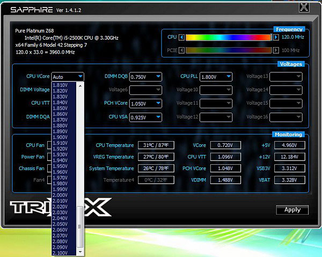The width and height of the screenshot is (322, 257).
Task: Click the PCIE right arrow button
Action: [276, 50]
